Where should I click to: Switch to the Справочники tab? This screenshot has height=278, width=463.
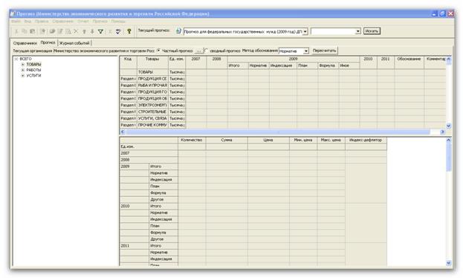click(25, 43)
